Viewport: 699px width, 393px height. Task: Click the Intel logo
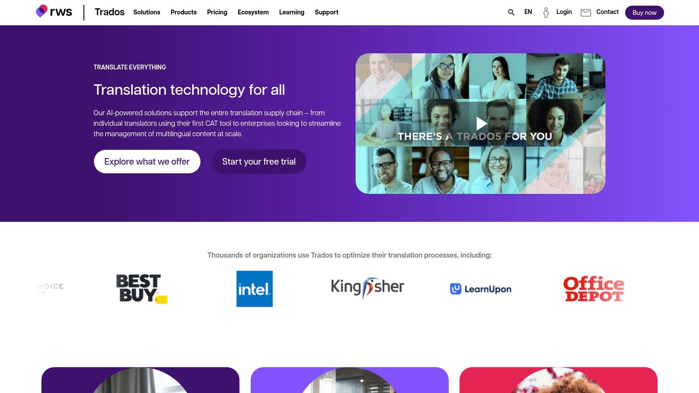click(x=254, y=289)
